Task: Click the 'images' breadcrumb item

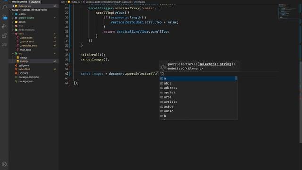Action: click(141, 2)
